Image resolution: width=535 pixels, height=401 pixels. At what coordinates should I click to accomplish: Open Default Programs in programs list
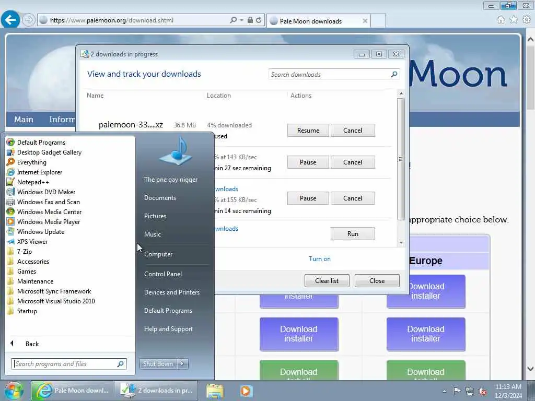click(x=41, y=143)
